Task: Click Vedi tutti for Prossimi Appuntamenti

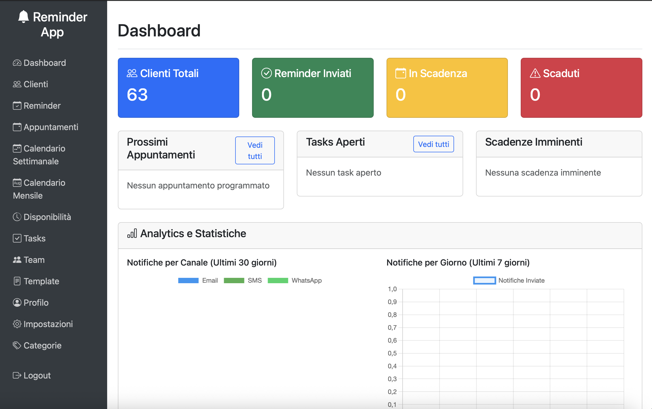Action: point(254,150)
